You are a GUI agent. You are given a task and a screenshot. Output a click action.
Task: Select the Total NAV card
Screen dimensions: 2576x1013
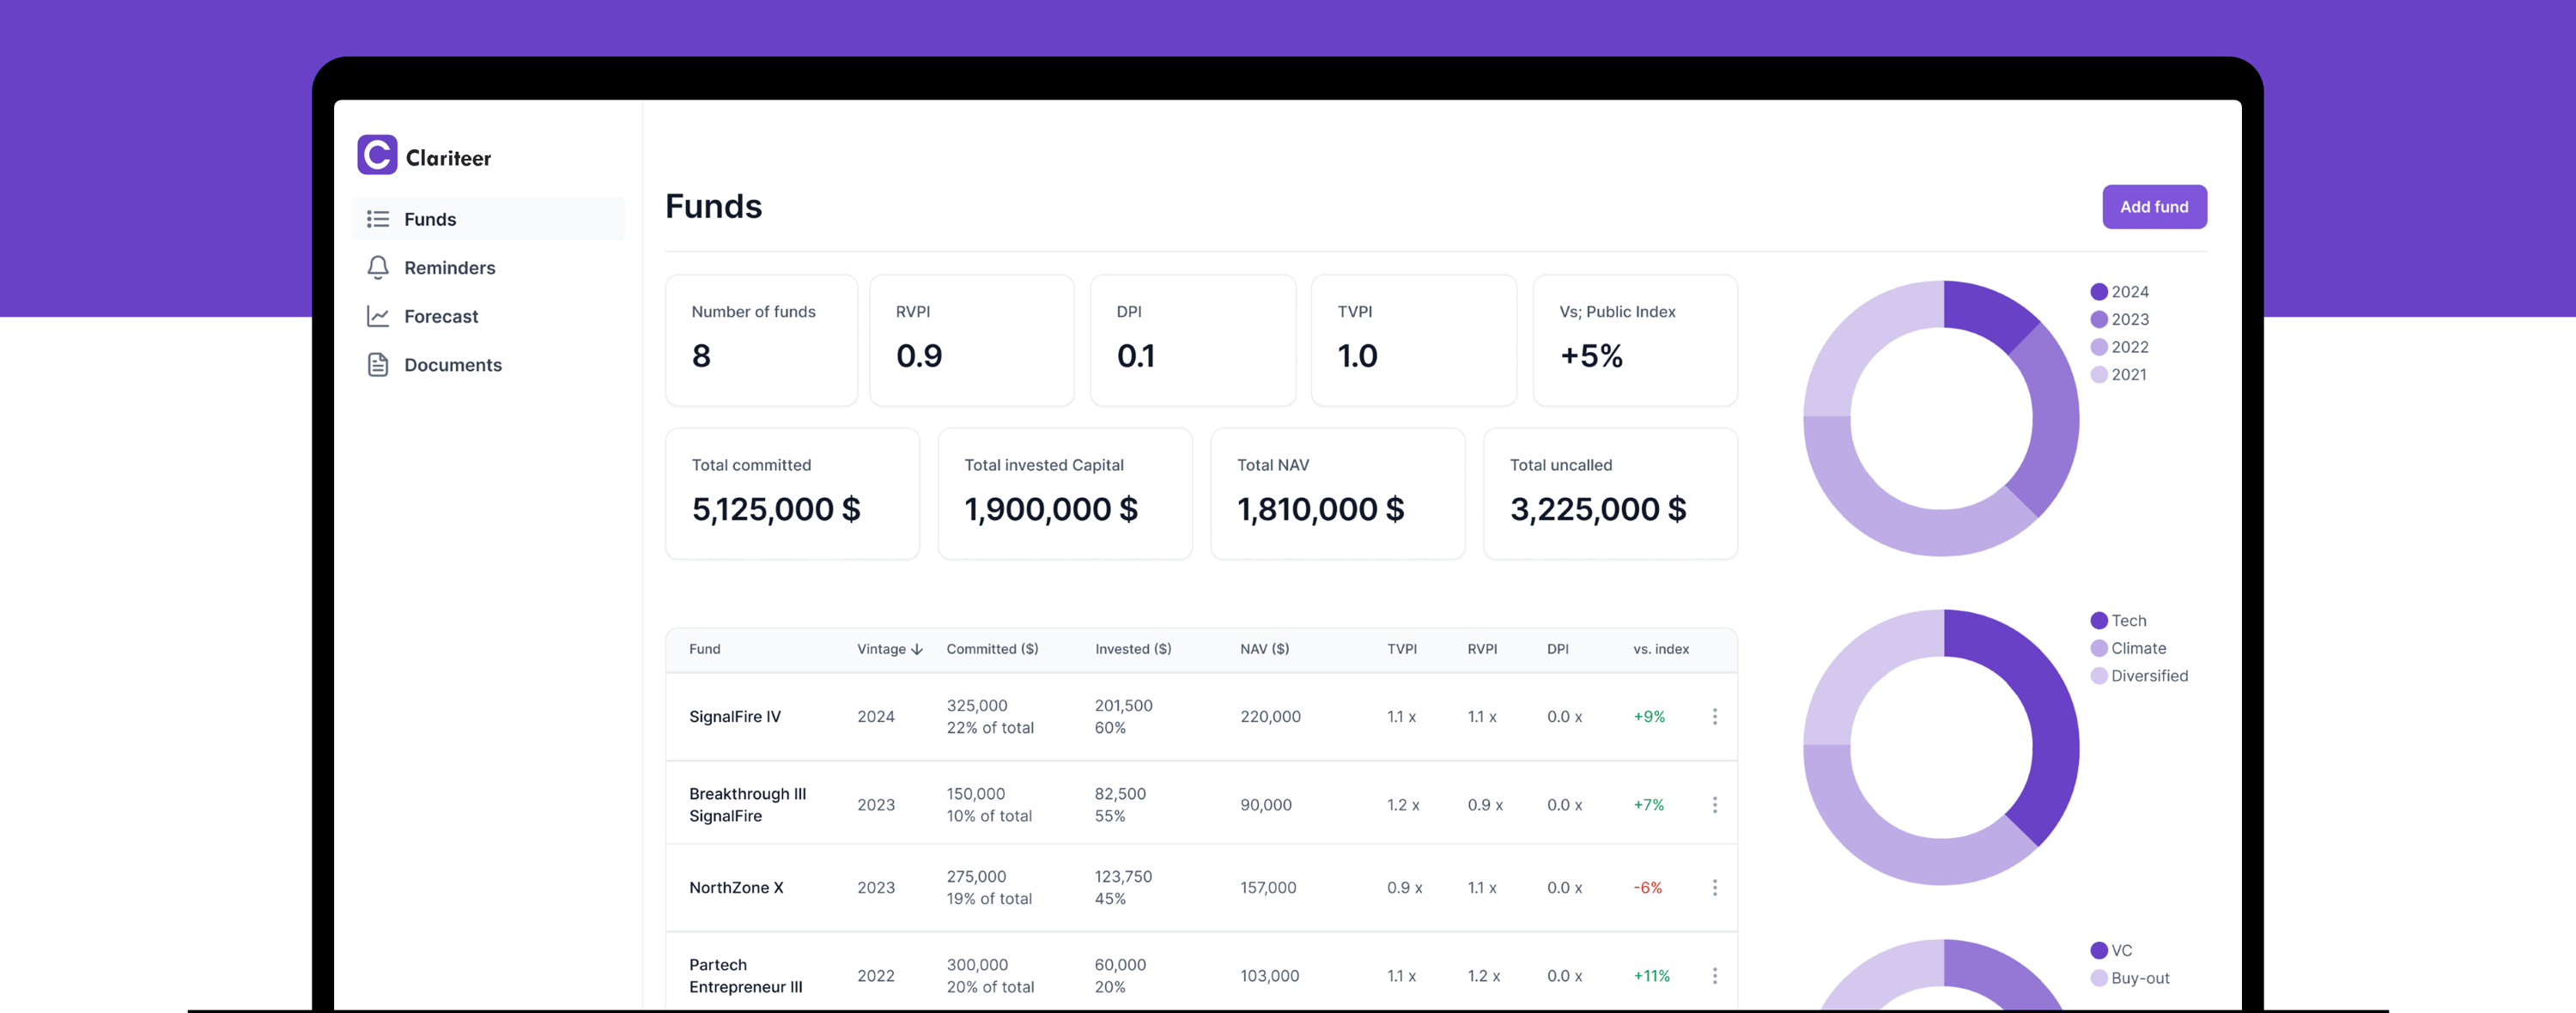[1338, 494]
